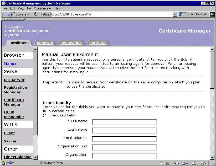Switch to the Revocation tab
The width and height of the screenshot is (216, 166).
click(71, 43)
